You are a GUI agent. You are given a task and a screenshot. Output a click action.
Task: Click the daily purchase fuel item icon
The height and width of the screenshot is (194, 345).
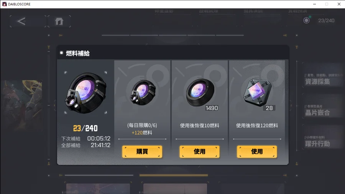pos(142,92)
